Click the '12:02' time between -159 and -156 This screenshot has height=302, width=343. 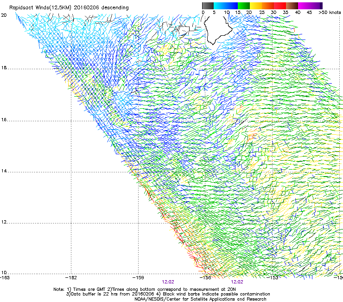click(168, 282)
